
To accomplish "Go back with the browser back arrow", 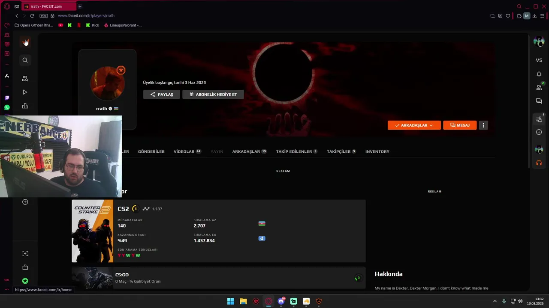I will click(17, 16).
